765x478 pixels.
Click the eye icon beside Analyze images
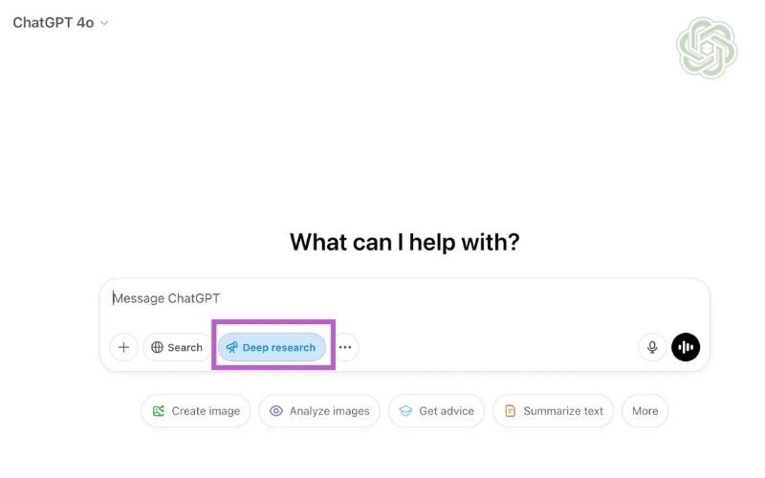pyautogui.click(x=276, y=411)
